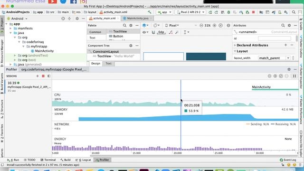Image resolution: width=304 pixels, height=171 pixels.
Task: Open Run tool window tab
Action: pos(13,160)
